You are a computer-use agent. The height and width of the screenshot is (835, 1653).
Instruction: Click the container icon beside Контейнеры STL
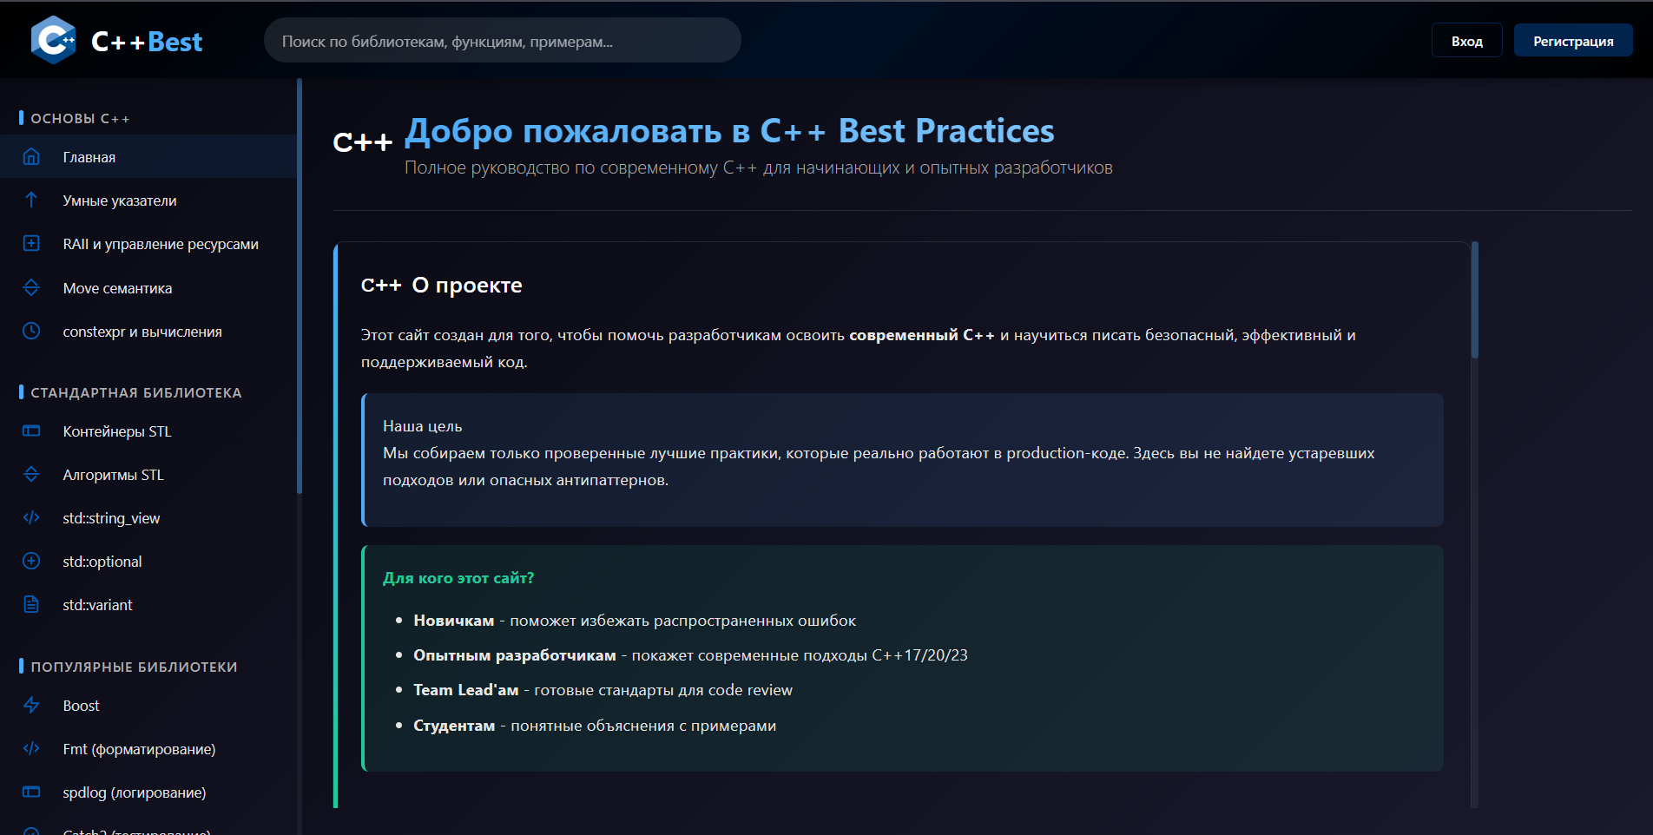31,431
